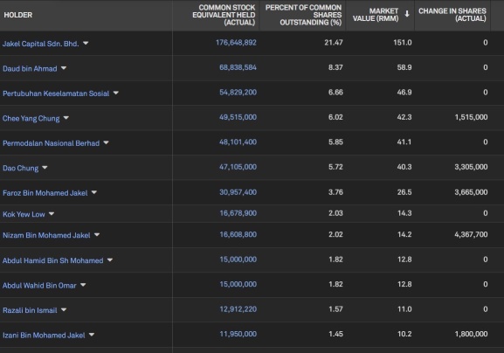Expand dropdown arrow beside Pertubuhan Keselamatan Sosial
This screenshot has width=504, height=353.
[x=115, y=93]
